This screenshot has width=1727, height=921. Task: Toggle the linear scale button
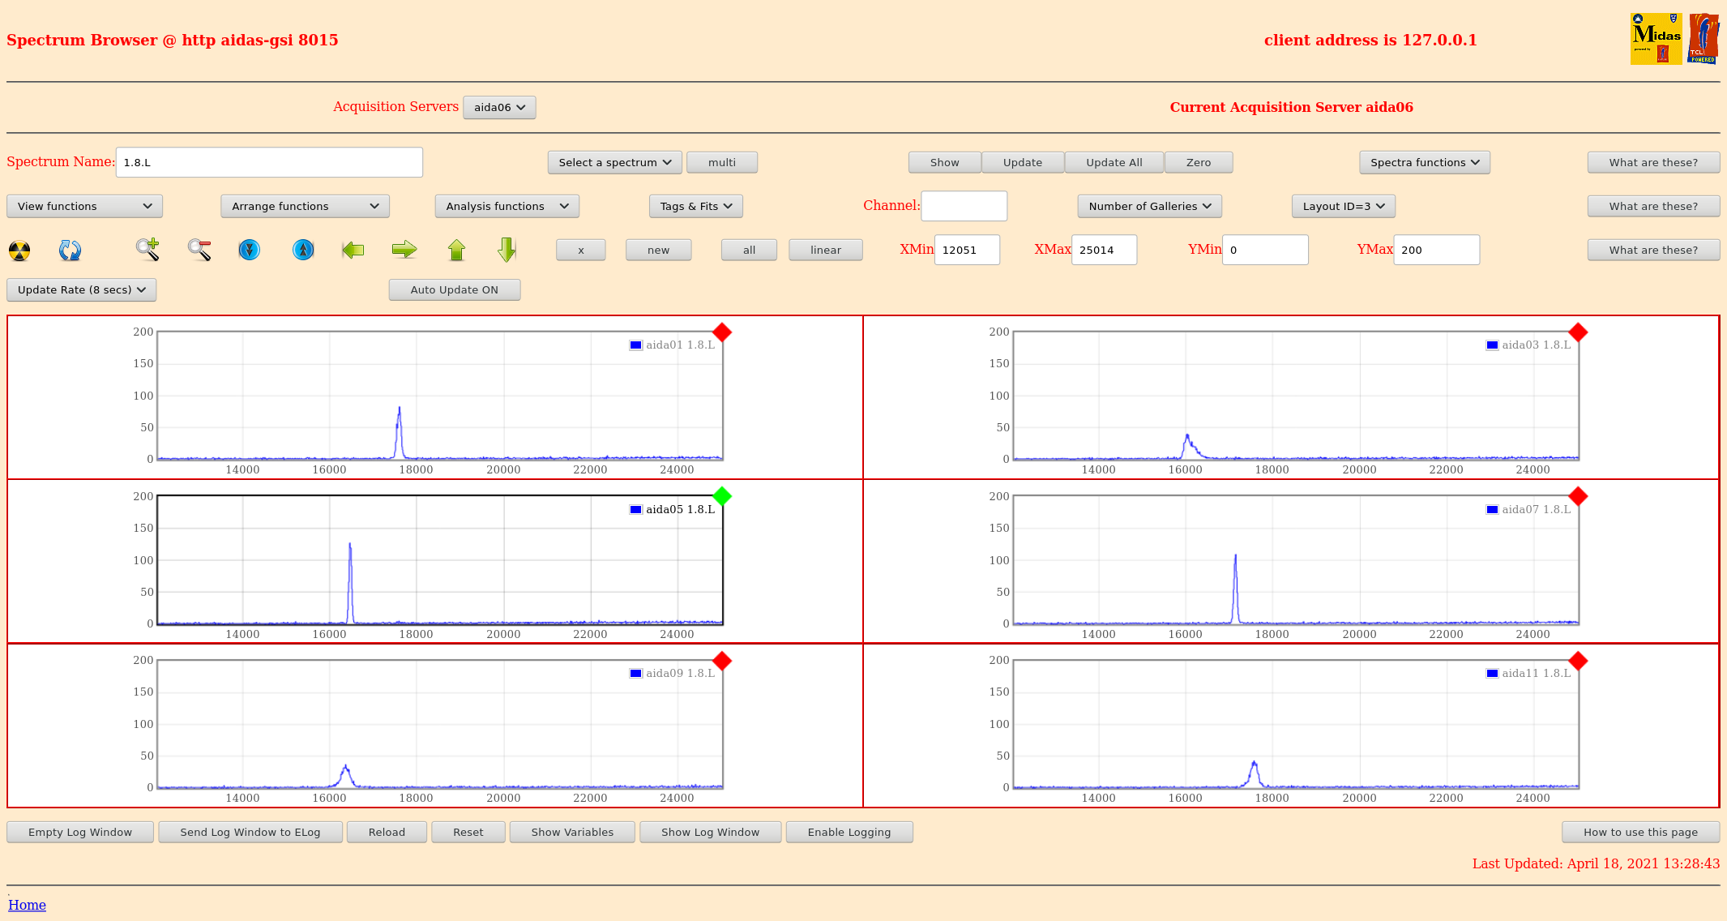coord(825,251)
